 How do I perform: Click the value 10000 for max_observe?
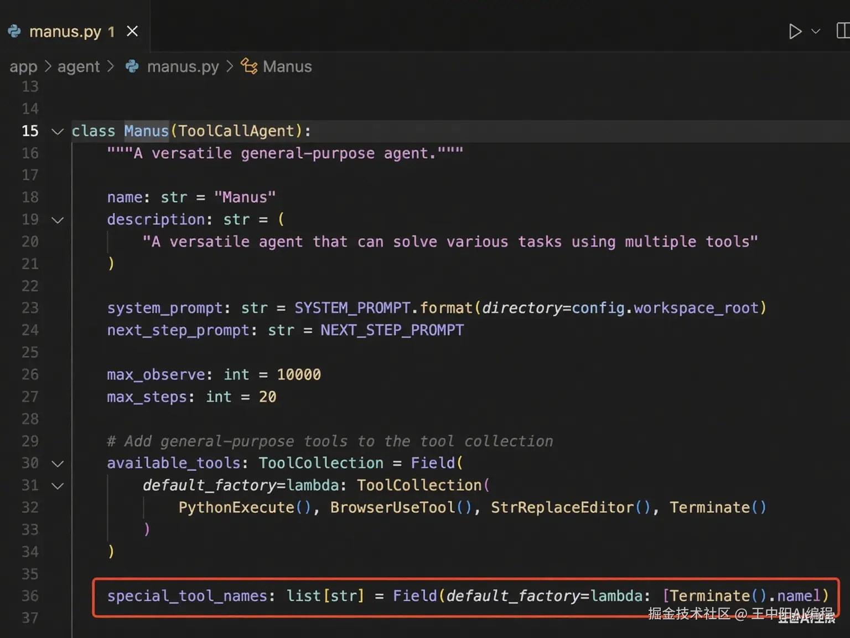299,374
